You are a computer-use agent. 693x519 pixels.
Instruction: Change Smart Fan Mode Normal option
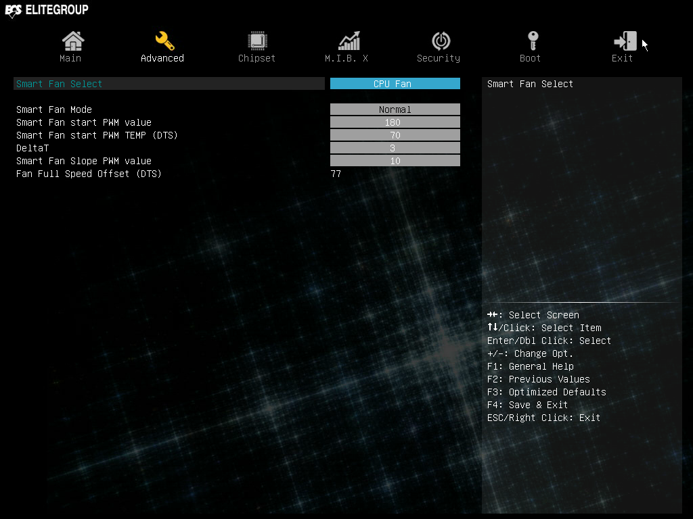(x=395, y=109)
